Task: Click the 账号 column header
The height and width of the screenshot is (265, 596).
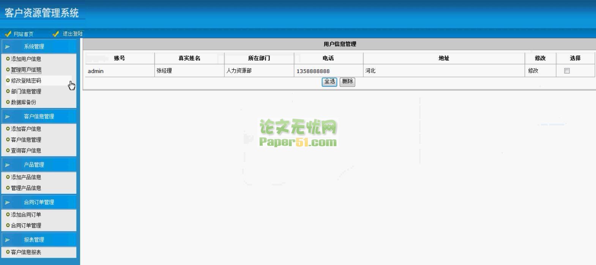Action: pos(119,58)
